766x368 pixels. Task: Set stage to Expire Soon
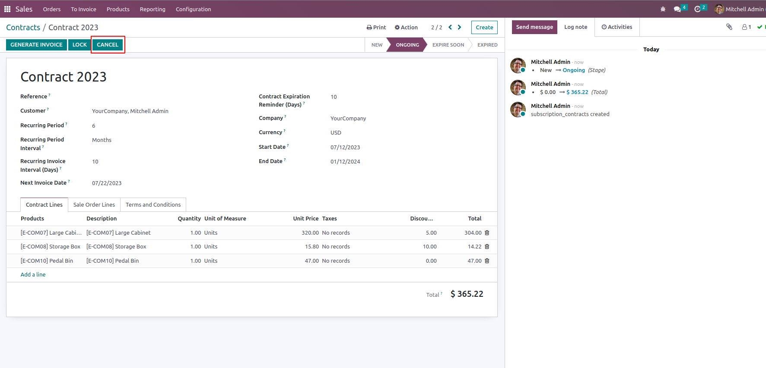(448, 45)
